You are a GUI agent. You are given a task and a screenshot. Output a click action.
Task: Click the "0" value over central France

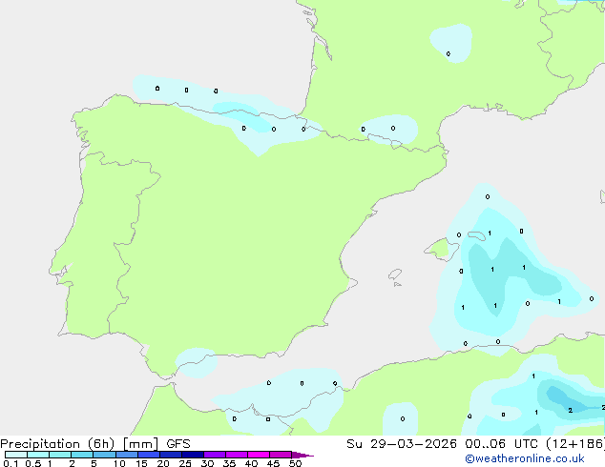pyautogui.click(x=448, y=54)
